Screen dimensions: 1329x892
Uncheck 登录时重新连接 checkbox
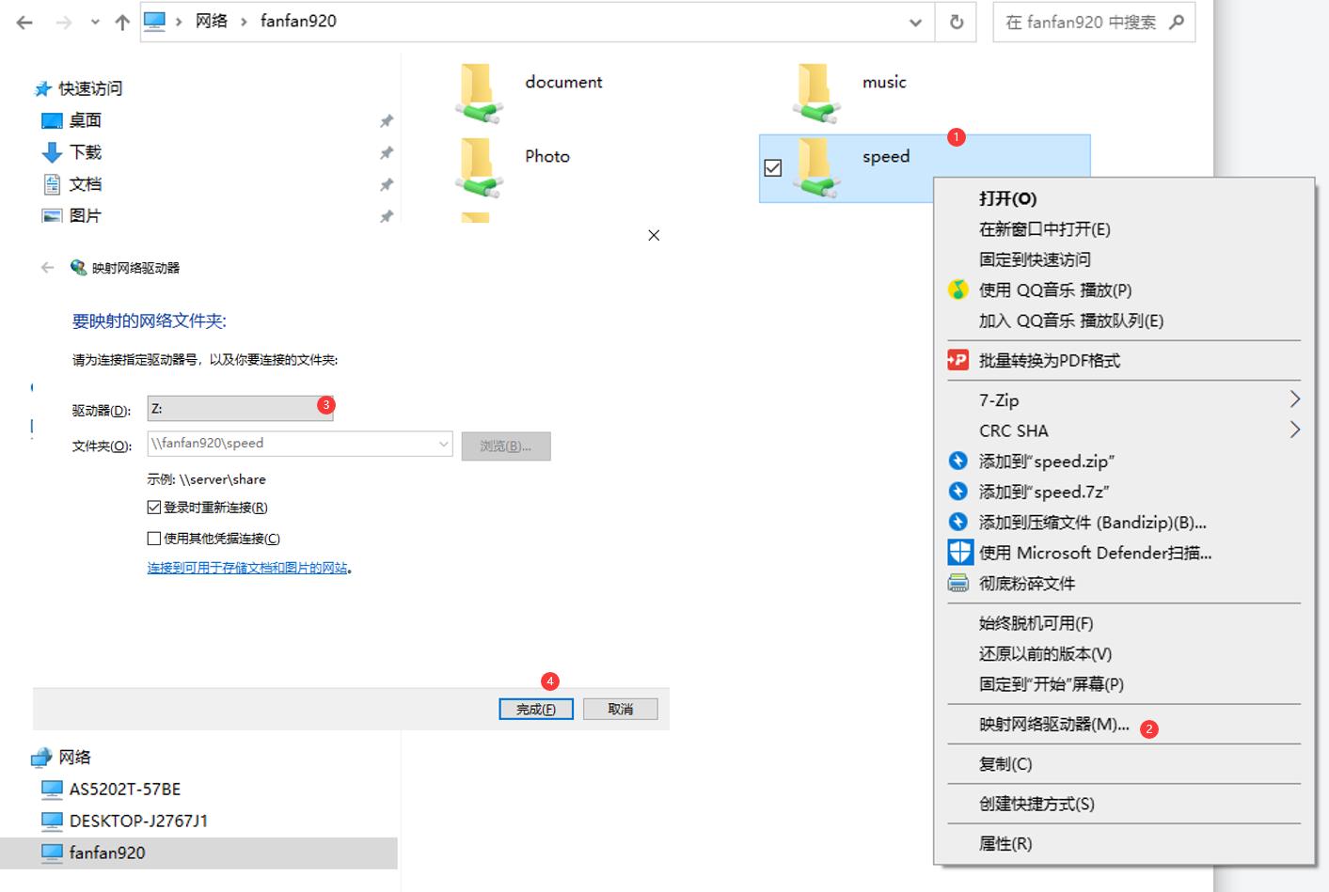tap(153, 507)
